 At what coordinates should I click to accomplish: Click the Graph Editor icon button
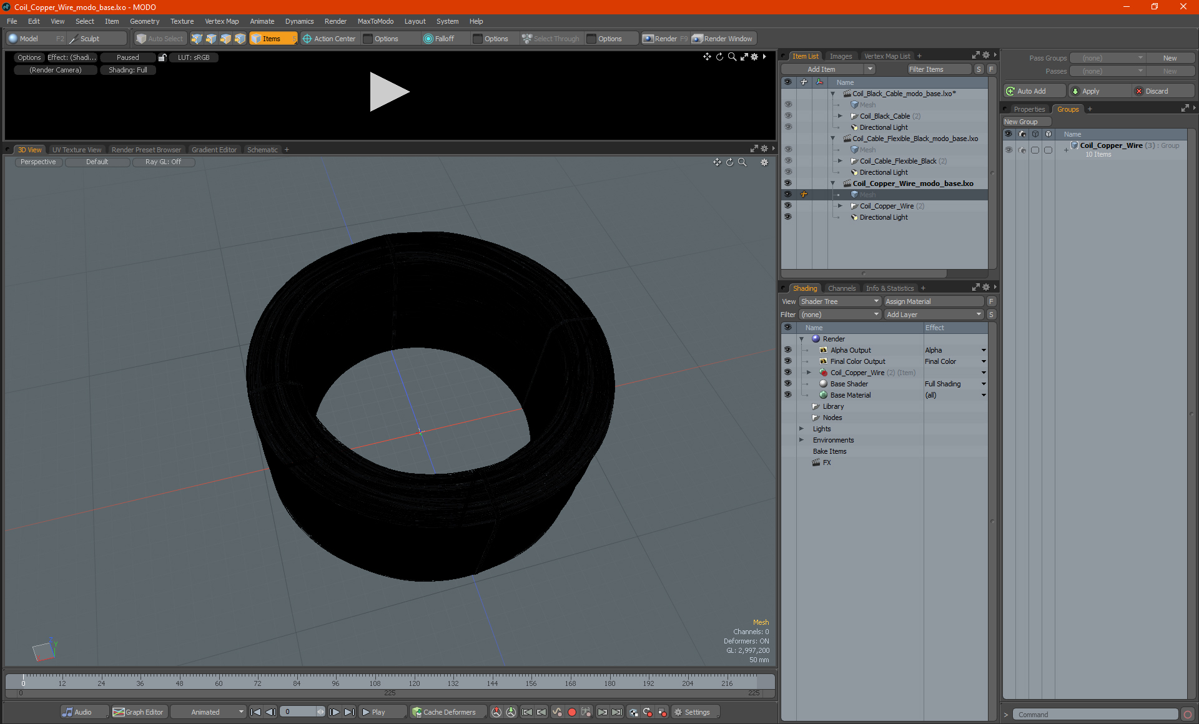119,712
